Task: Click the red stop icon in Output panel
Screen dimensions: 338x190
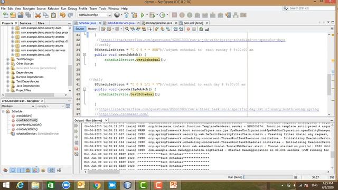Action: pyautogui.click(x=76, y=148)
